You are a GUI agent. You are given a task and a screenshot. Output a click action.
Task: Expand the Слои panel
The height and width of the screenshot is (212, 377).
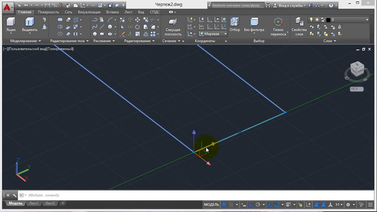click(329, 41)
